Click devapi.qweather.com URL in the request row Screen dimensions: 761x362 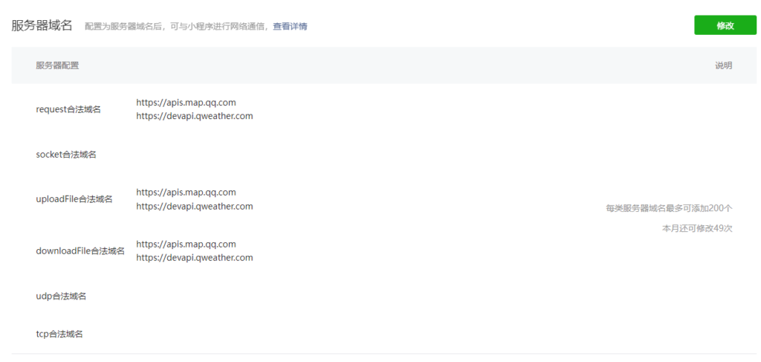(x=195, y=116)
